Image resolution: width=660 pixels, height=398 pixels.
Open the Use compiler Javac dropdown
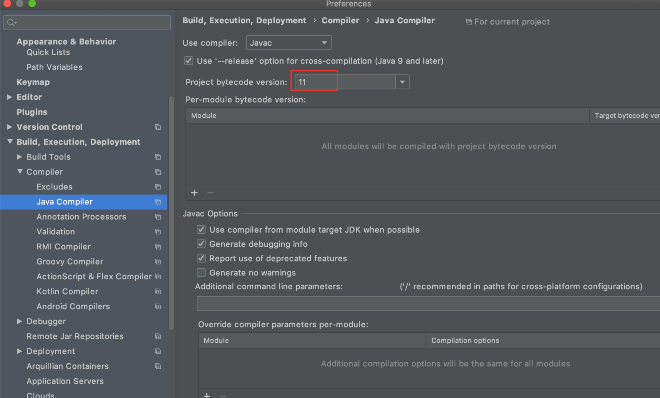point(288,43)
